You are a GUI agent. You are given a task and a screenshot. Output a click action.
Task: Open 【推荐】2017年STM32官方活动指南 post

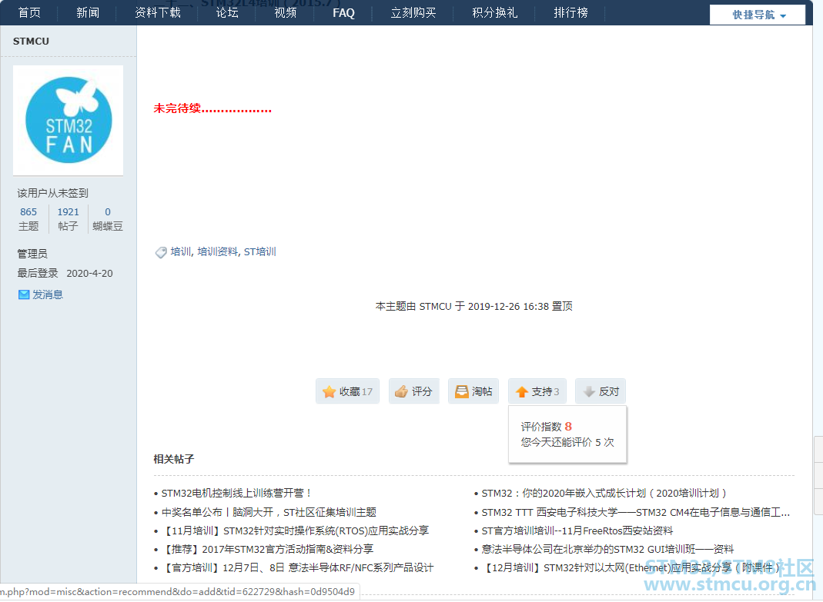point(267,549)
